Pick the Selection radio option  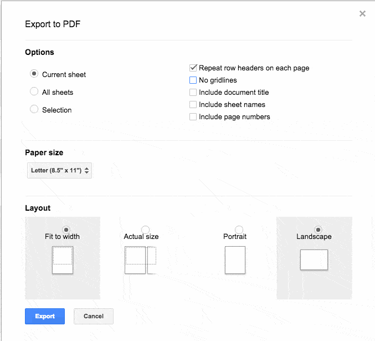click(x=34, y=109)
